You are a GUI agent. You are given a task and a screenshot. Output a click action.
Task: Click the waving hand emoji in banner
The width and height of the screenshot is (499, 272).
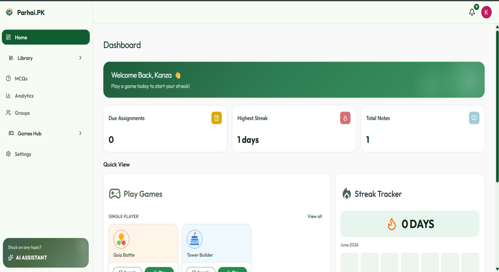click(178, 75)
